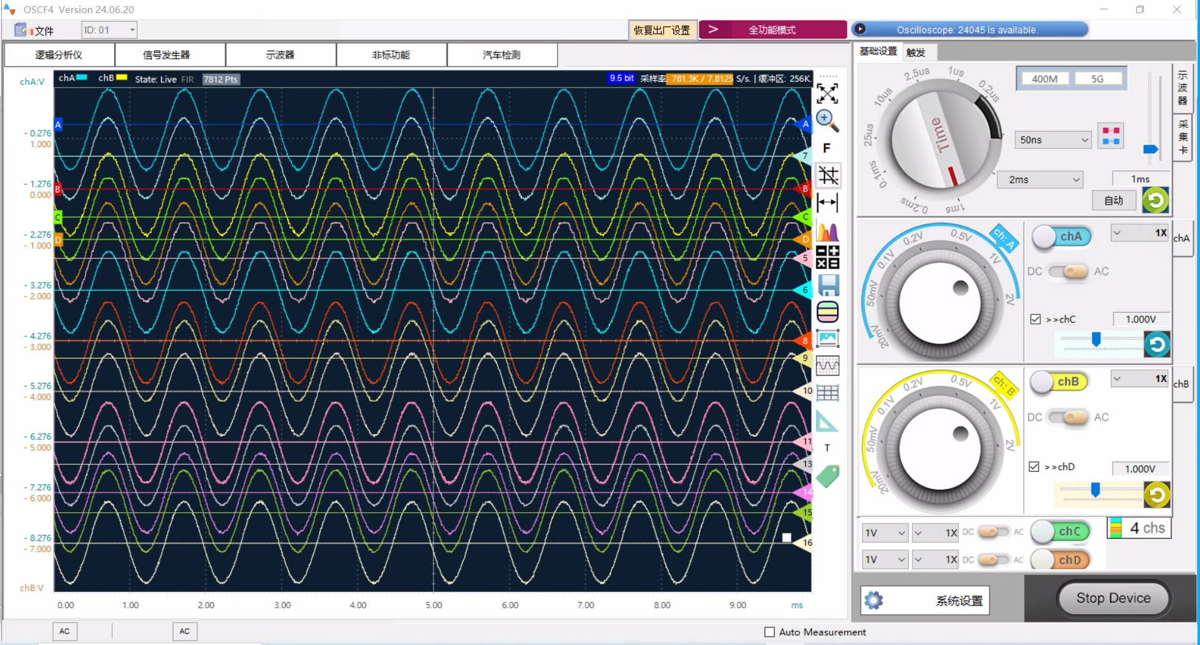The height and width of the screenshot is (645, 1200).
Task: Click the table grid icon
Action: tap(827, 393)
